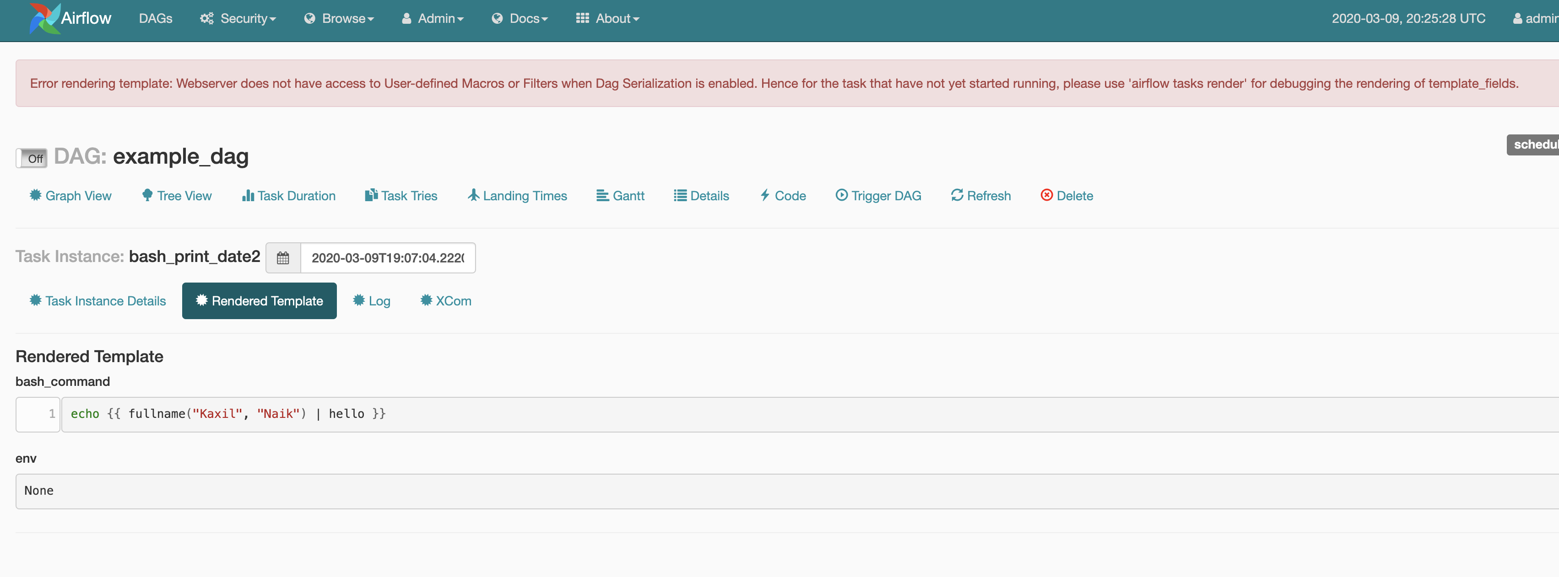Refresh the DAG via Refresh icon
The height and width of the screenshot is (577, 1559).
coord(957,195)
